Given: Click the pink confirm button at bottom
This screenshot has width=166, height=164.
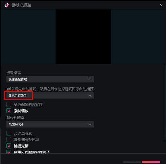Looking at the screenshot, I should point(151,162).
